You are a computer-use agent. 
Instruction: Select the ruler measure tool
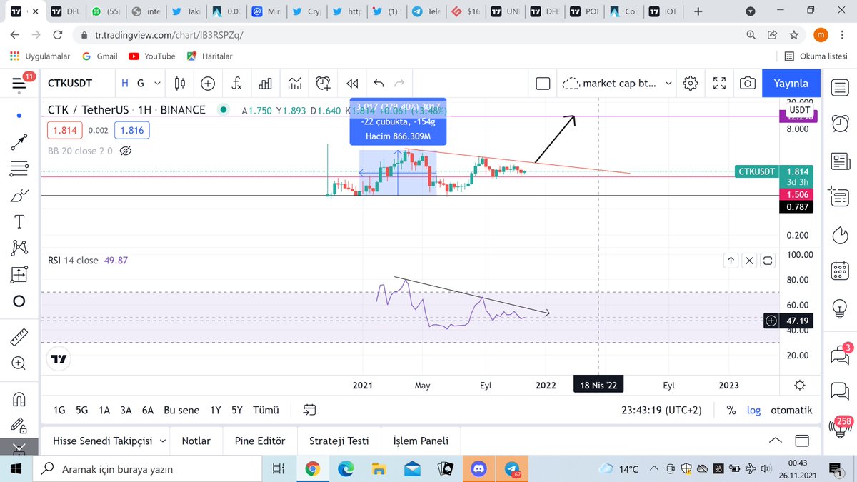pyautogui.click(x=19, y=337)
